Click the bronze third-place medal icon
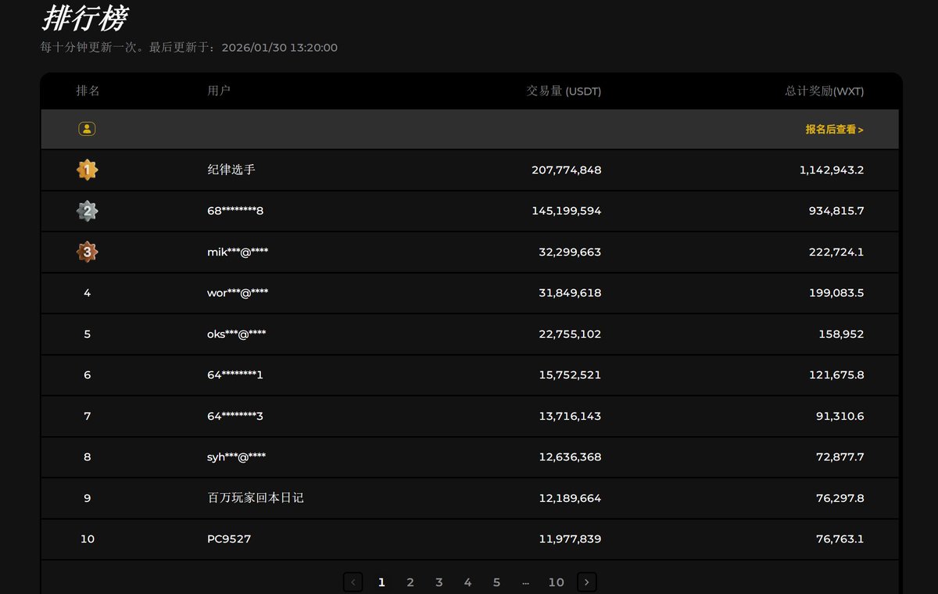Viewport: 938px width, 594px height. point(87,252)
